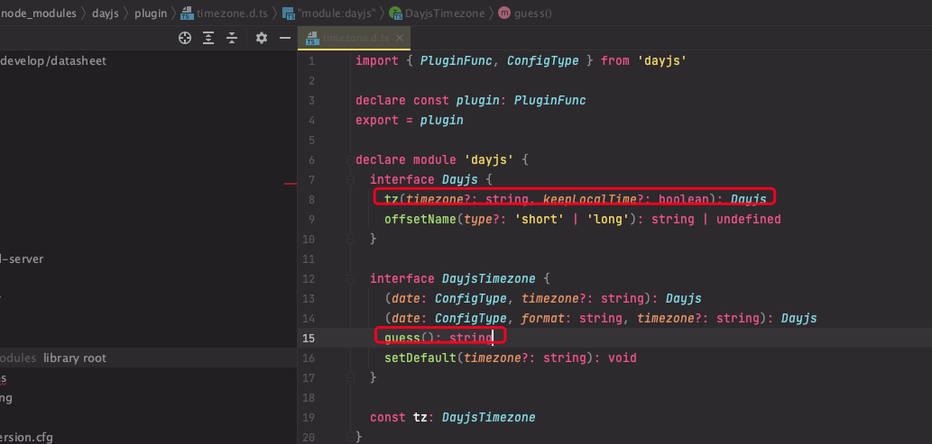This screenshot has height=444, width=932.
Task: Click the offsetName method on line 9
Action: 420,220
